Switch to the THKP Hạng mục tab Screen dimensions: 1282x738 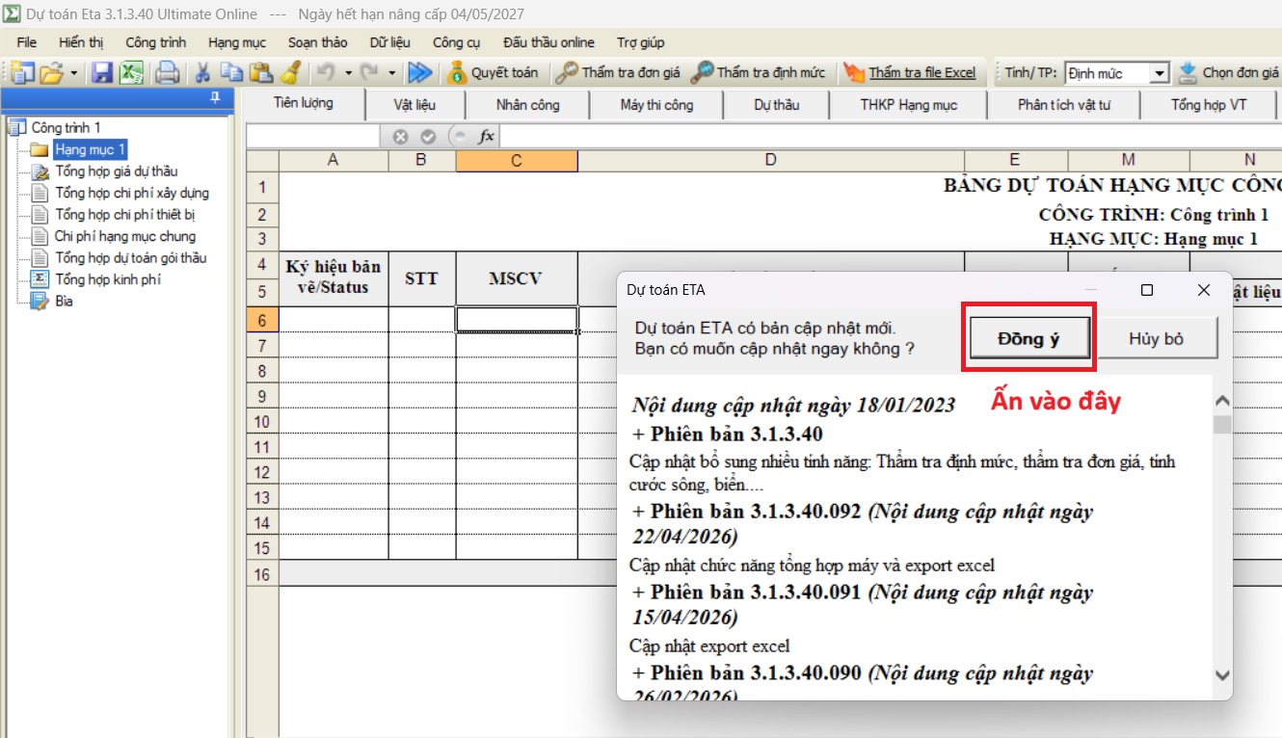pos(909,105)
